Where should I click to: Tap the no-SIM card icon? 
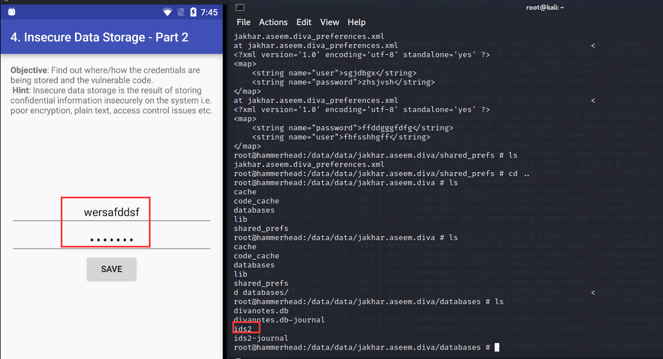coord(180,12)
